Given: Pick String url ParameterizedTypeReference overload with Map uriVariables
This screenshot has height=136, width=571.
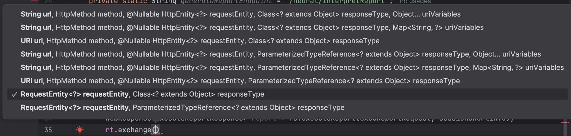Looking at the screenshot, I should [292, 67].
